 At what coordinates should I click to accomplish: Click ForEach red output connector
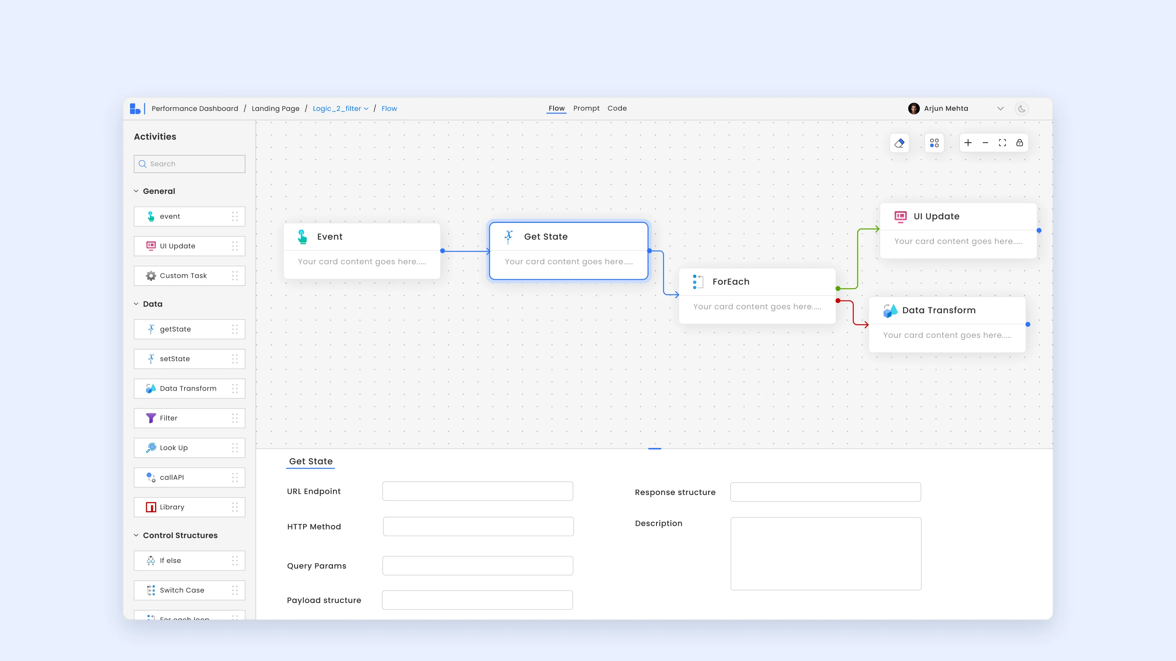tap(838, 301)
